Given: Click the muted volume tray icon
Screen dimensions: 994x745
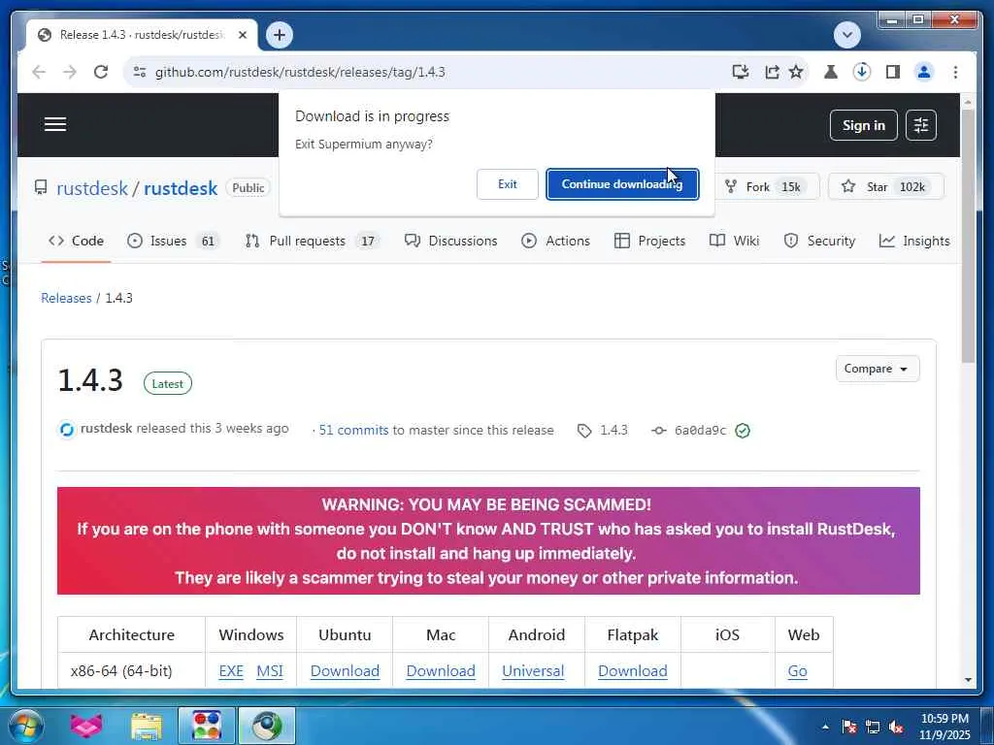Looking at the screenshot, I should click(x=896, y=727).
